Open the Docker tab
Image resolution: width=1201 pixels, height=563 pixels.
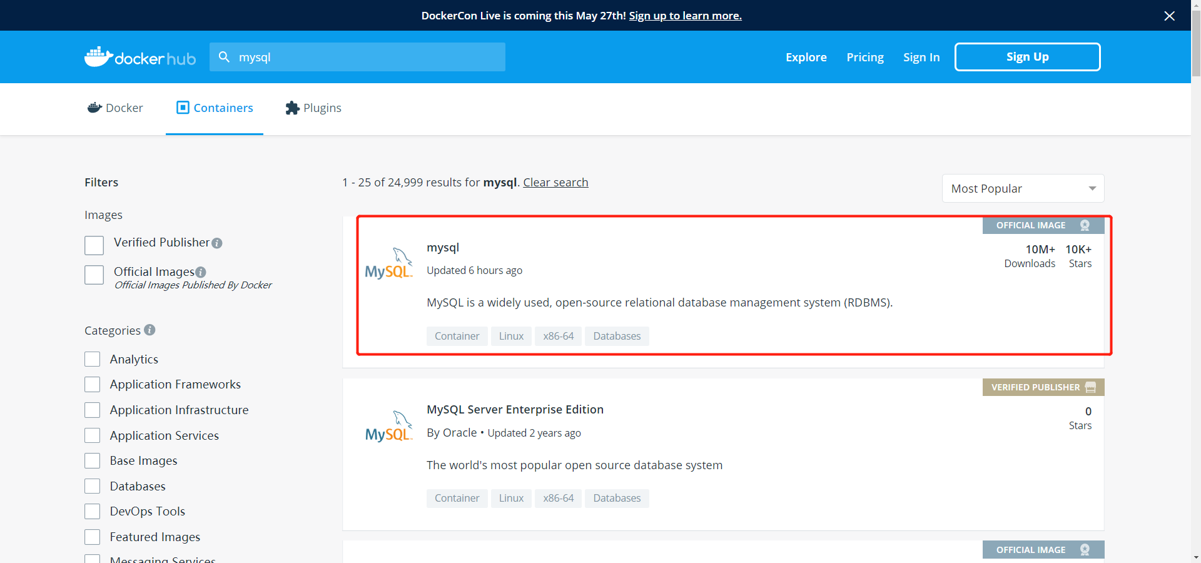(x=116, y=108)
